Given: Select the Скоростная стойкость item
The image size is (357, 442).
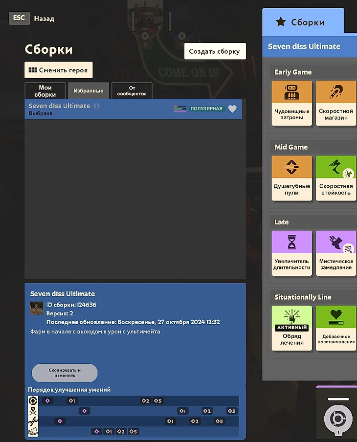Looking at the screenshot, I should pos(336,178).
